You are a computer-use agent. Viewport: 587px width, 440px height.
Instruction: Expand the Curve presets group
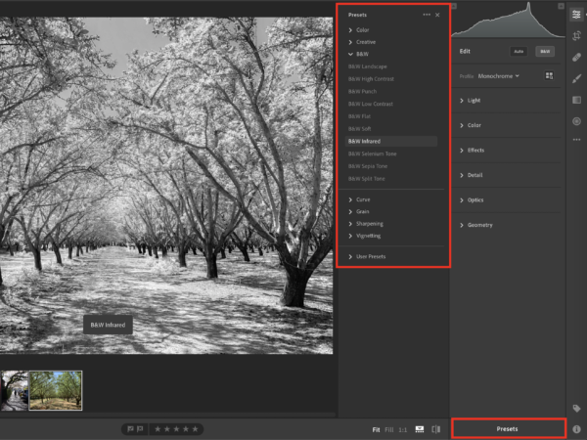(x=359, y=199)
